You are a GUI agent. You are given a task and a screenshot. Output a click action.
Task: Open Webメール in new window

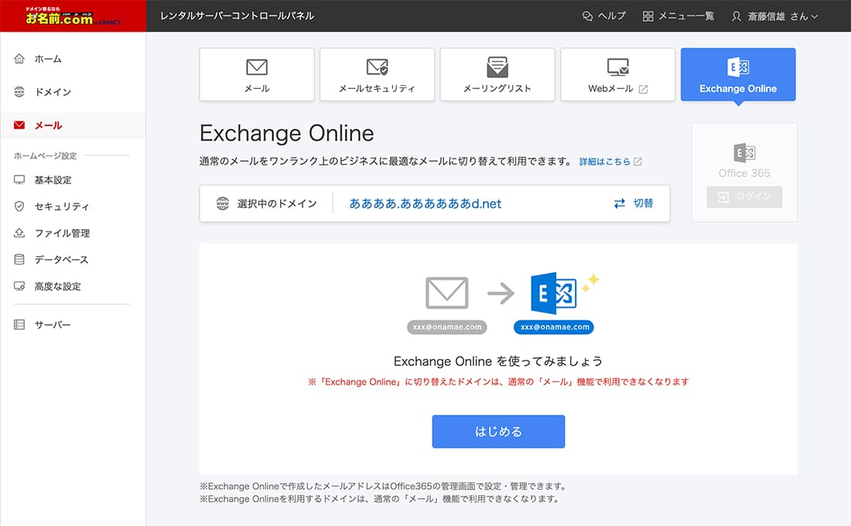[x=617, y=75]
